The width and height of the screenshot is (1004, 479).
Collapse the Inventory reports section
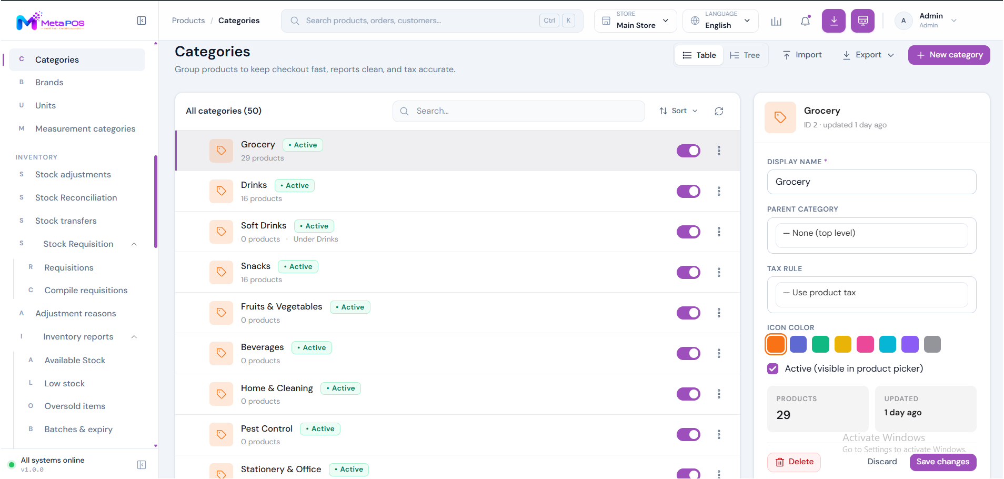(x=134, y=337)
